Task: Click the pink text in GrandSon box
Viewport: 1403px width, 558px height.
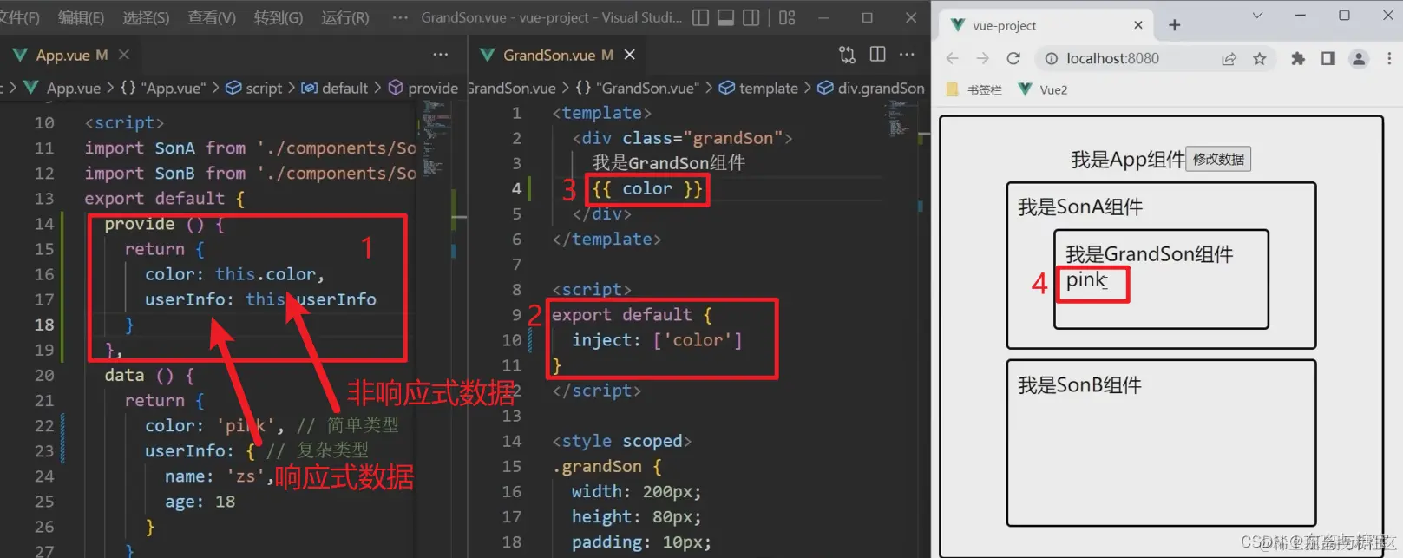Action: point(1085,280)
